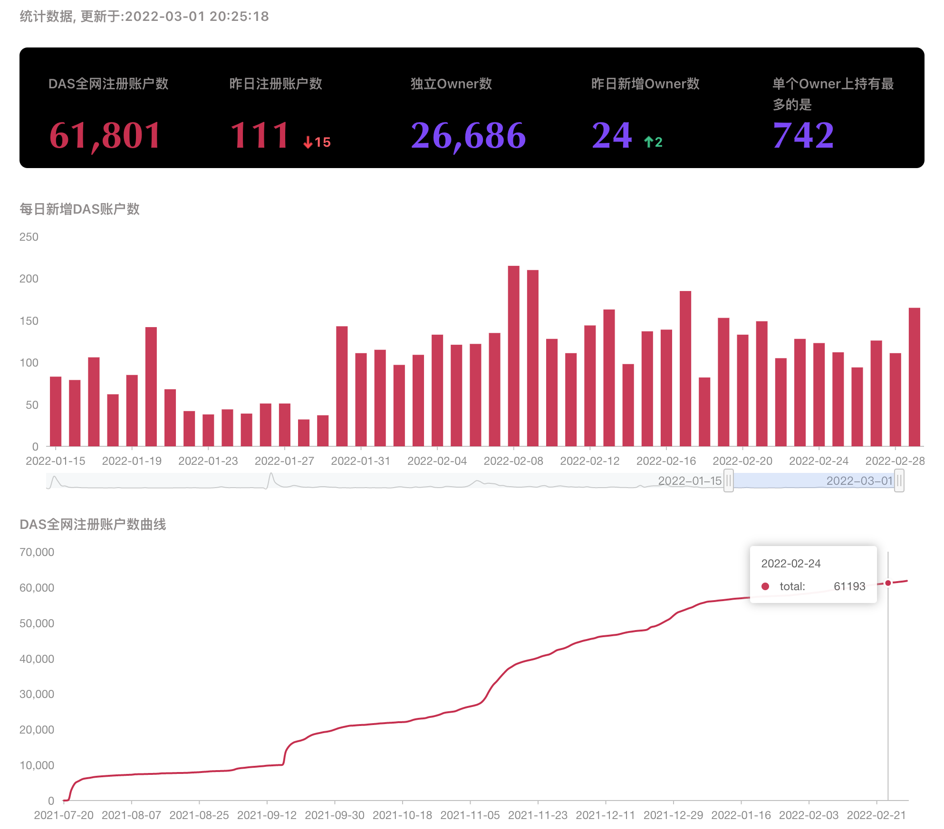Click the red dot on total curve
This screenshot has height=829, width=944.
point(887,583)
